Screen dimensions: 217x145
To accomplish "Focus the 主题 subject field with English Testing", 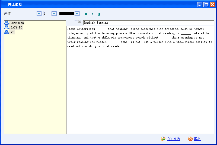I will pos(148,23).
